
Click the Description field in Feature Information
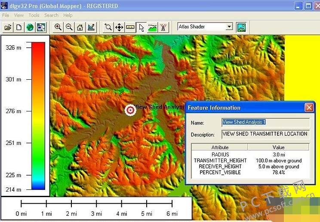[x=265, y=134]
